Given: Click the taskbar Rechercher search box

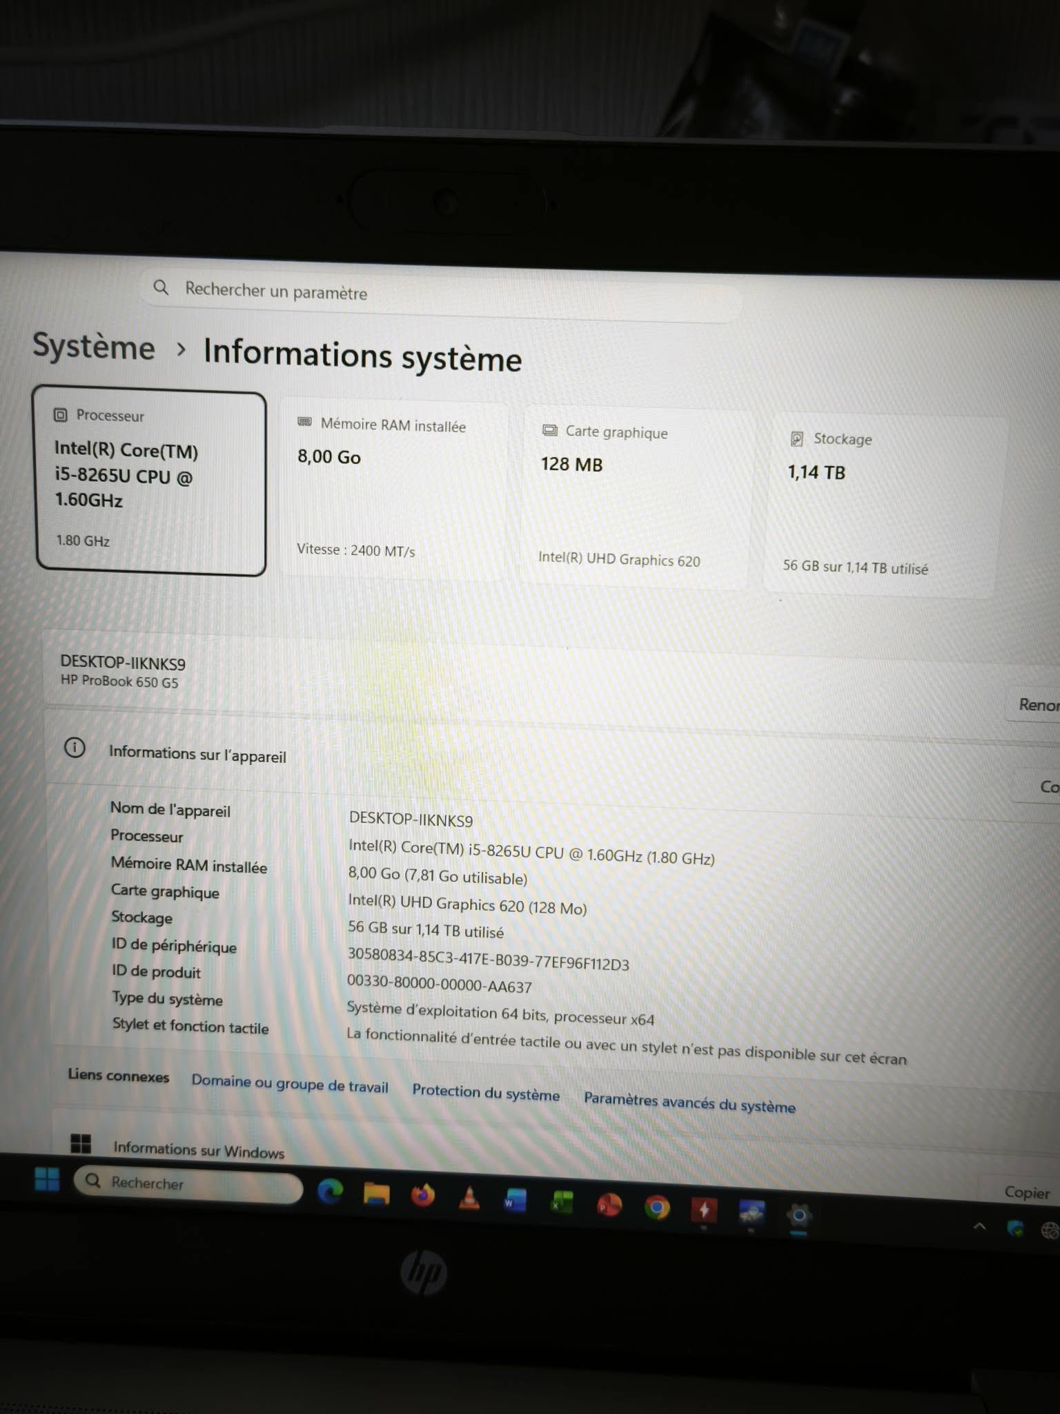Looking at the screenshot, I should (x=188, y=1183).
